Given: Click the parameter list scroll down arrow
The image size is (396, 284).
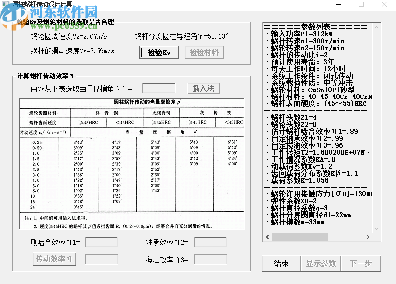Looking at the screenshot, I should 376,229.
